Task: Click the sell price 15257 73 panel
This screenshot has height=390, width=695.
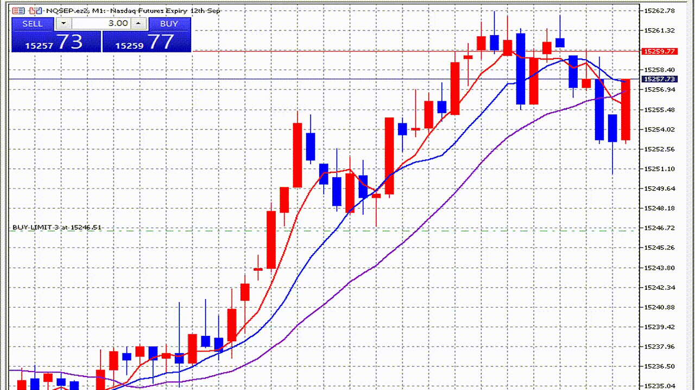Action: [x=56, y=42]
